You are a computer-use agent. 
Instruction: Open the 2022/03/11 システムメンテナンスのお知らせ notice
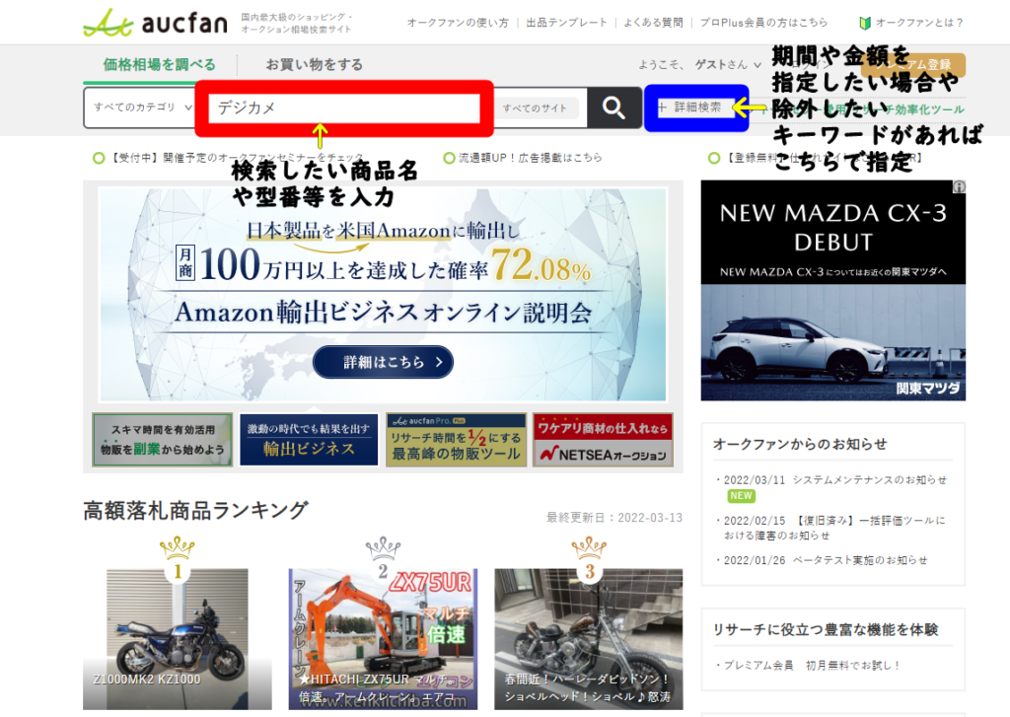point(835,480)
